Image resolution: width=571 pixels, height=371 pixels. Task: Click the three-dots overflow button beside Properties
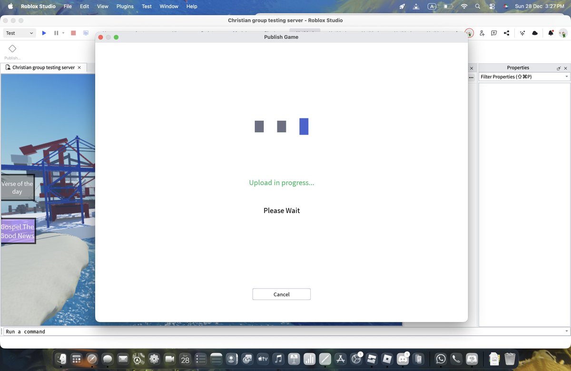[471, 77]
